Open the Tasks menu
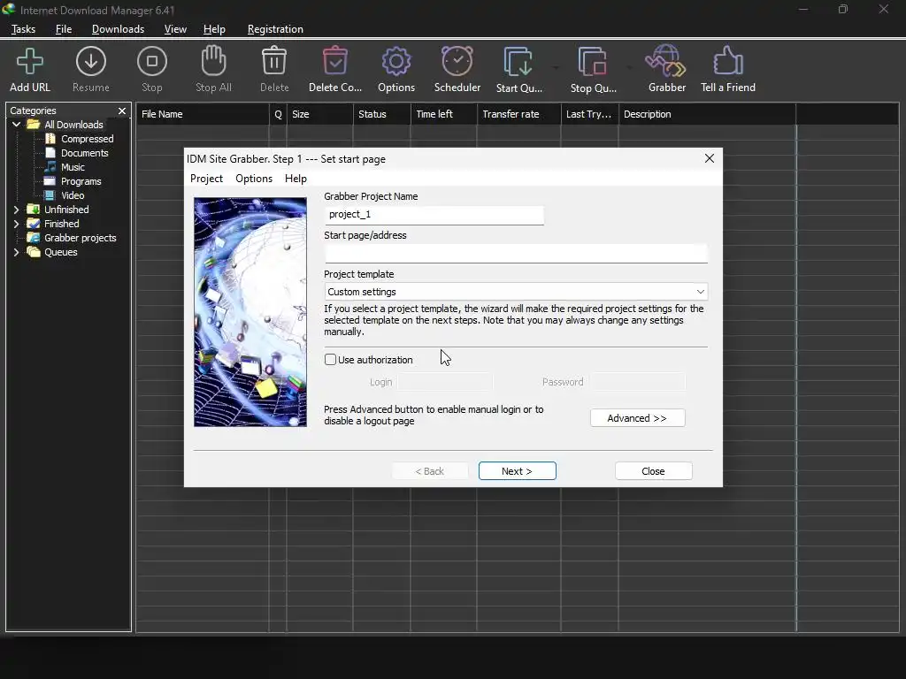The width and height of the screenshot is (906, 679). pyautogui.click(x=23, y=29)
